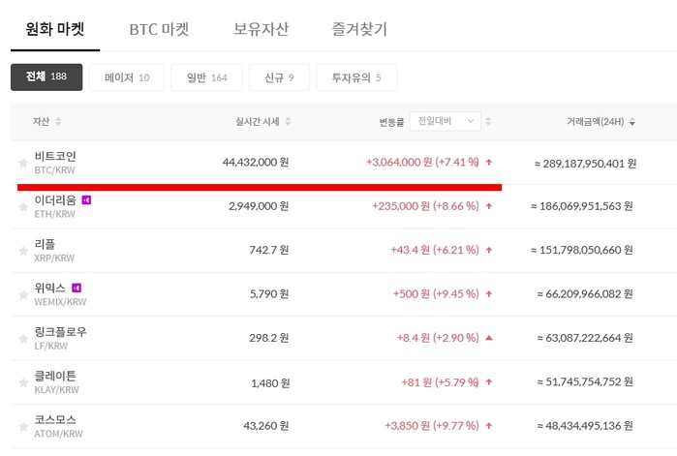Add Ripple XRP to favorites

click(23, 251)
